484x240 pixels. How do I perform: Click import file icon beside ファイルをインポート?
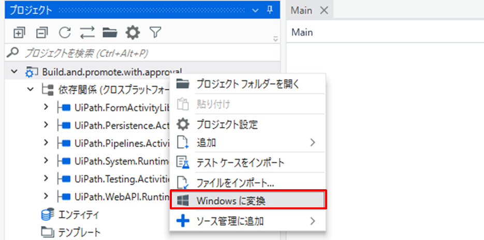[182, 182]
